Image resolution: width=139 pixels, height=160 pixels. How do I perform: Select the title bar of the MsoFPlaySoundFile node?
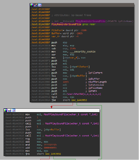(52, 110)
